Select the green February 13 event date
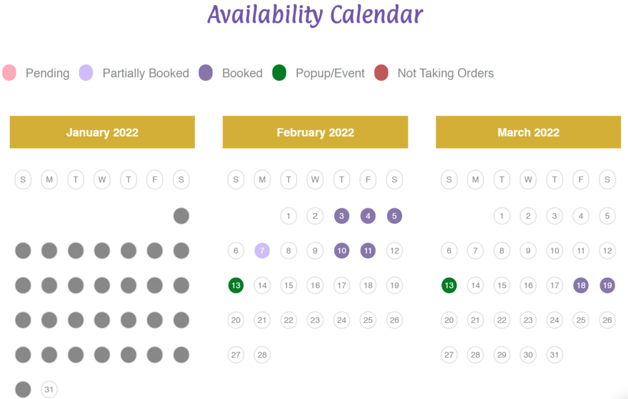The width and height of the screenshot is (628, 399). [235, 286]
